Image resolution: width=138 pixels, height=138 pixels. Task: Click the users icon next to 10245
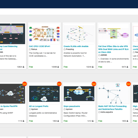tap(93, 67)
